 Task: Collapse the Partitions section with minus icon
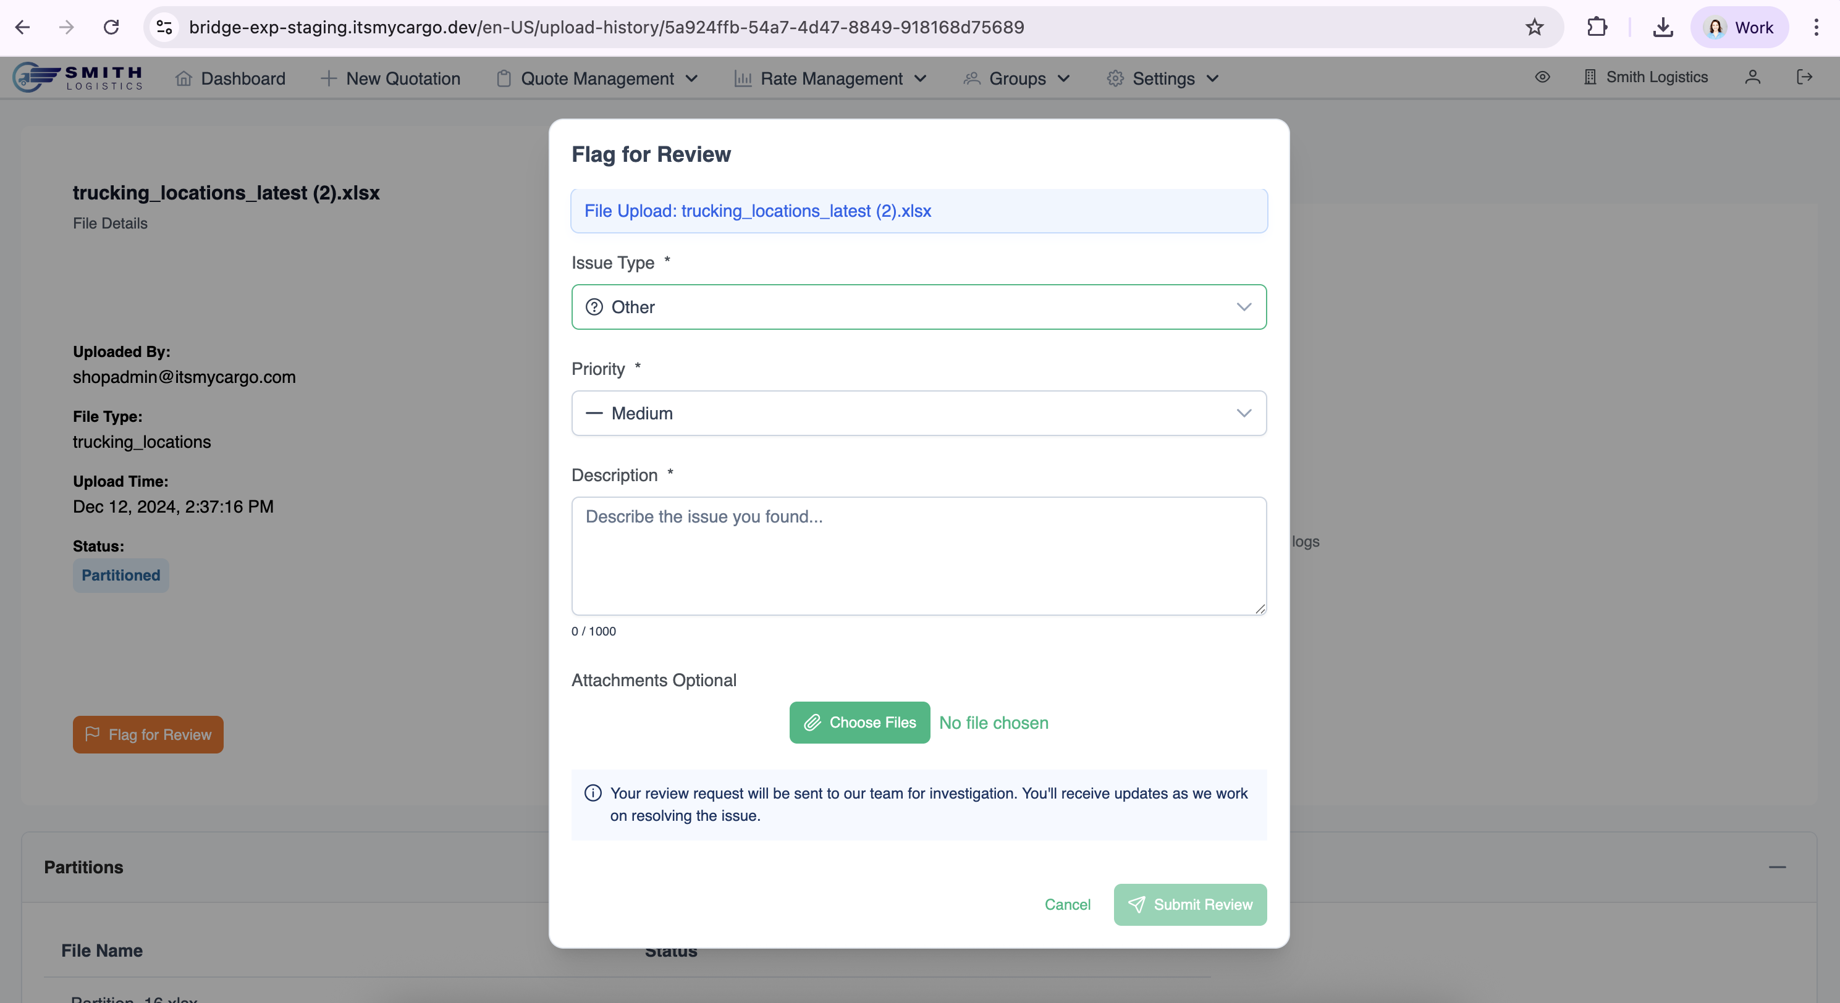coord(1777,867)
